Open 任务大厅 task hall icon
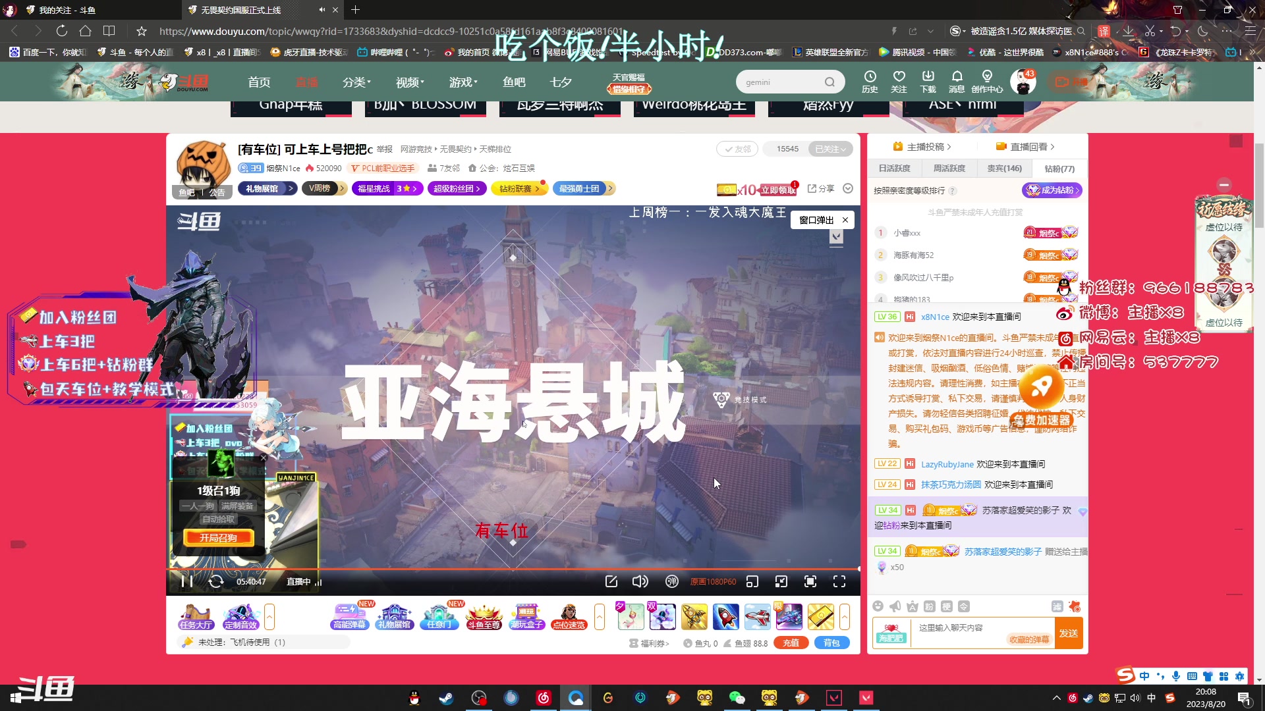 [x=196, y=617]
